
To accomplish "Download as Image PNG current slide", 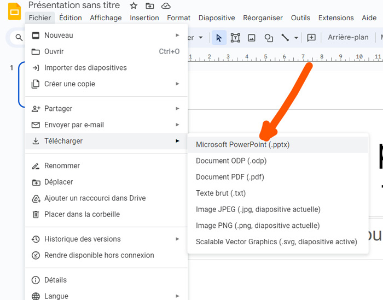I will [x=278, y=226].
